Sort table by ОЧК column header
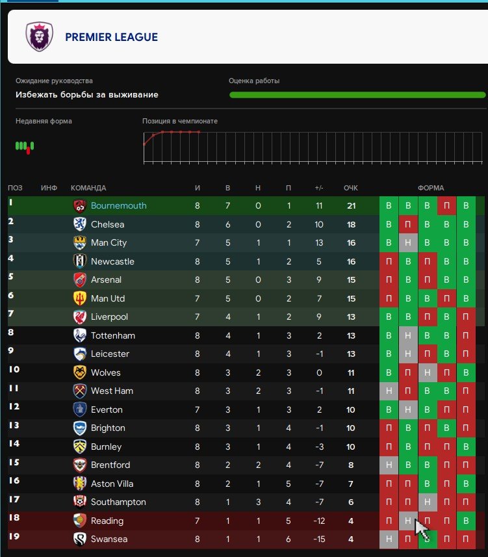 351,188
